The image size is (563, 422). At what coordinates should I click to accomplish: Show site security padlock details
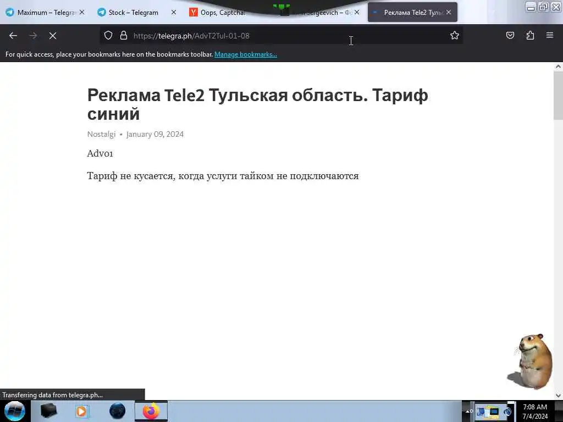(x=124, y=36)
